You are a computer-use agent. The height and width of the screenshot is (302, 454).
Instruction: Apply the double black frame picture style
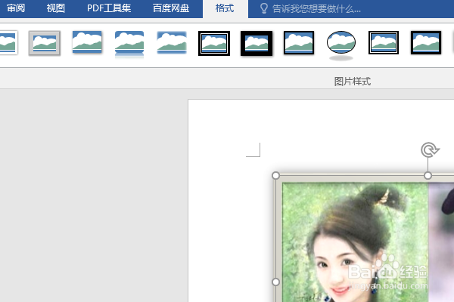[214, 43]
